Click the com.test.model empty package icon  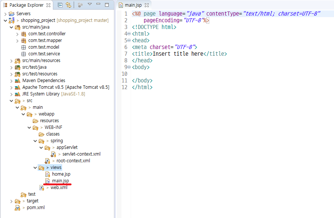[x=23, y=48]
